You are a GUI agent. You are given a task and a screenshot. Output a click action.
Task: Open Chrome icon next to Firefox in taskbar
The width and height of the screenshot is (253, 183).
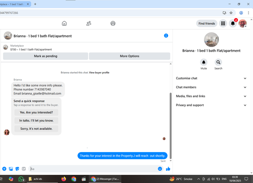[74, 179]
